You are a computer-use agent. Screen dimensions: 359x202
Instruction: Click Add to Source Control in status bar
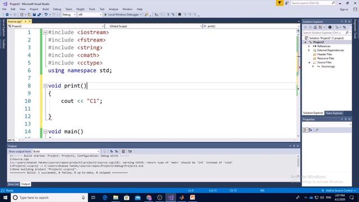point(339,191)
